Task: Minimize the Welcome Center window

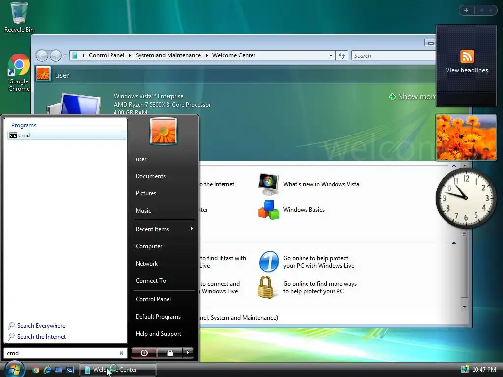Action: click(x=430, y=43)
